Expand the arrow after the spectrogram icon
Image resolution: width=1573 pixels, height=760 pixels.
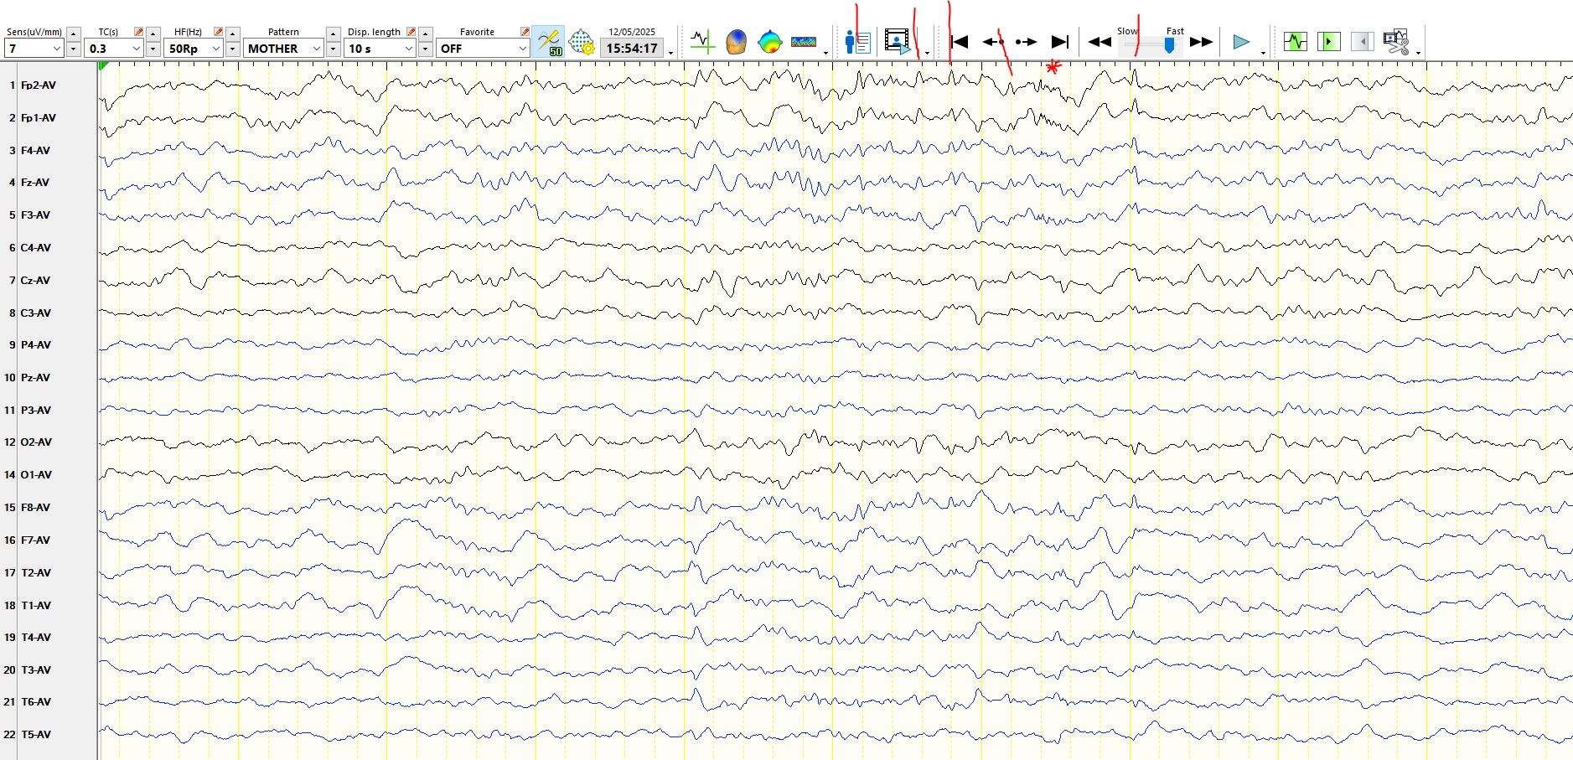pyautogui.click(x=826, y=53)
